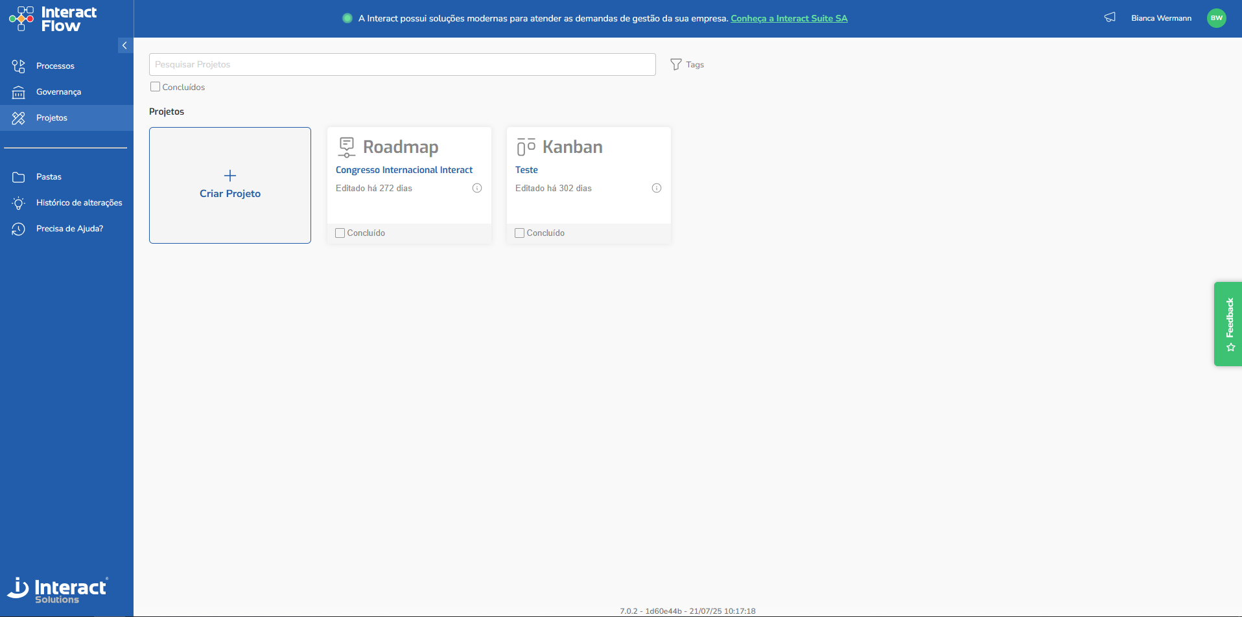This screenshot has width=1242, height=617.
Task: Click the Interact Solutions footer logo
Action: 58,590
